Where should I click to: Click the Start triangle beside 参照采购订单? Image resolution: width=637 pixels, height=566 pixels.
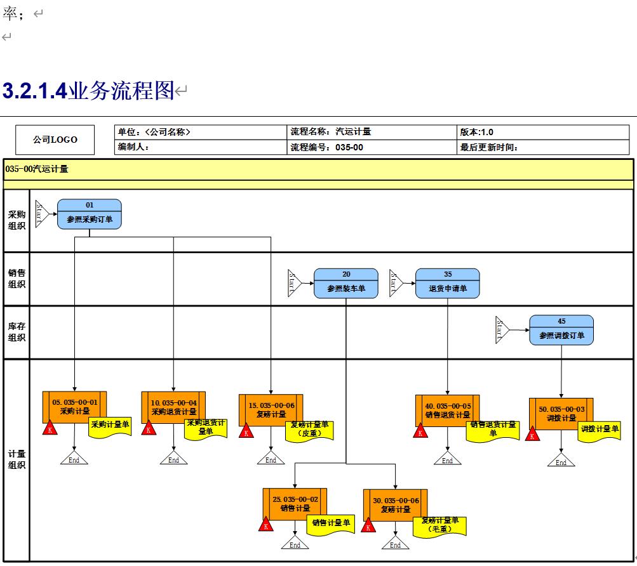tap(42, 213)
